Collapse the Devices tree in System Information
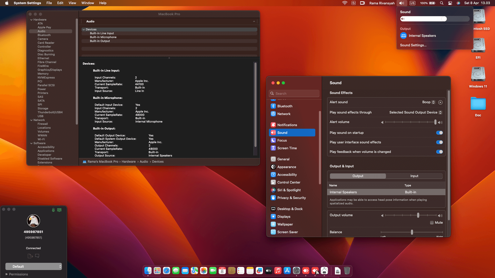Viewport: 495px width, 278px height. 84,29
